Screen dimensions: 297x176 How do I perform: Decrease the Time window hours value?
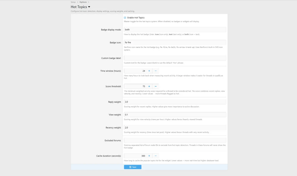(x=156, y=71)
